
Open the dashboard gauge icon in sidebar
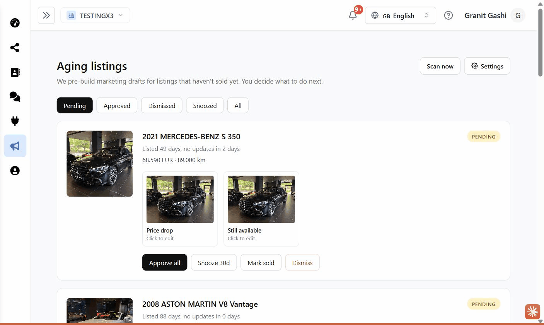(15, 23)
